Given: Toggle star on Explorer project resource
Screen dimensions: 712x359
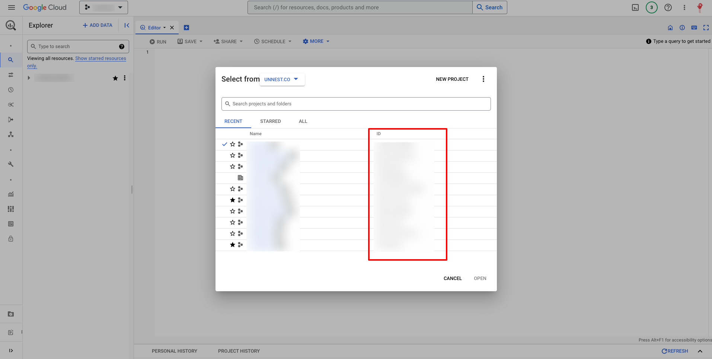Looking at the screenshot, I should [115, 78].
